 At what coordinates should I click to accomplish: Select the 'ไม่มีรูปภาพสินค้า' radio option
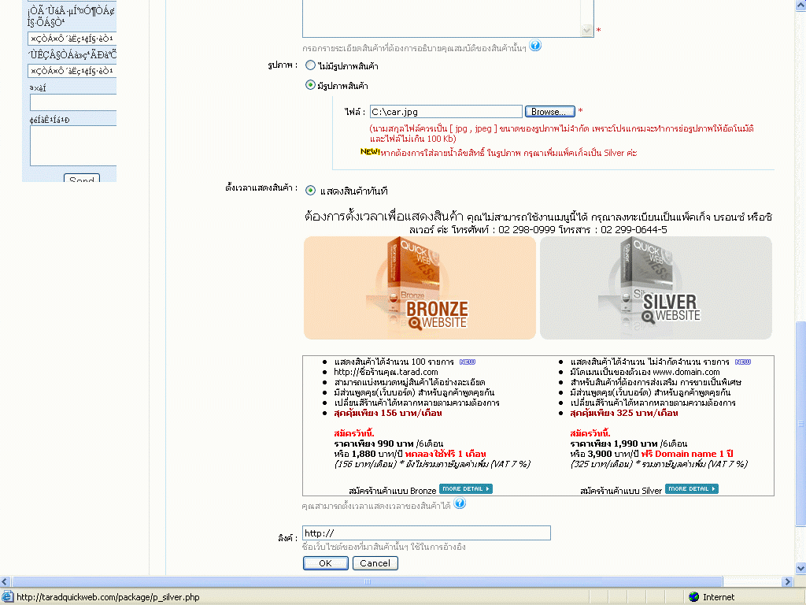(310, 65)
